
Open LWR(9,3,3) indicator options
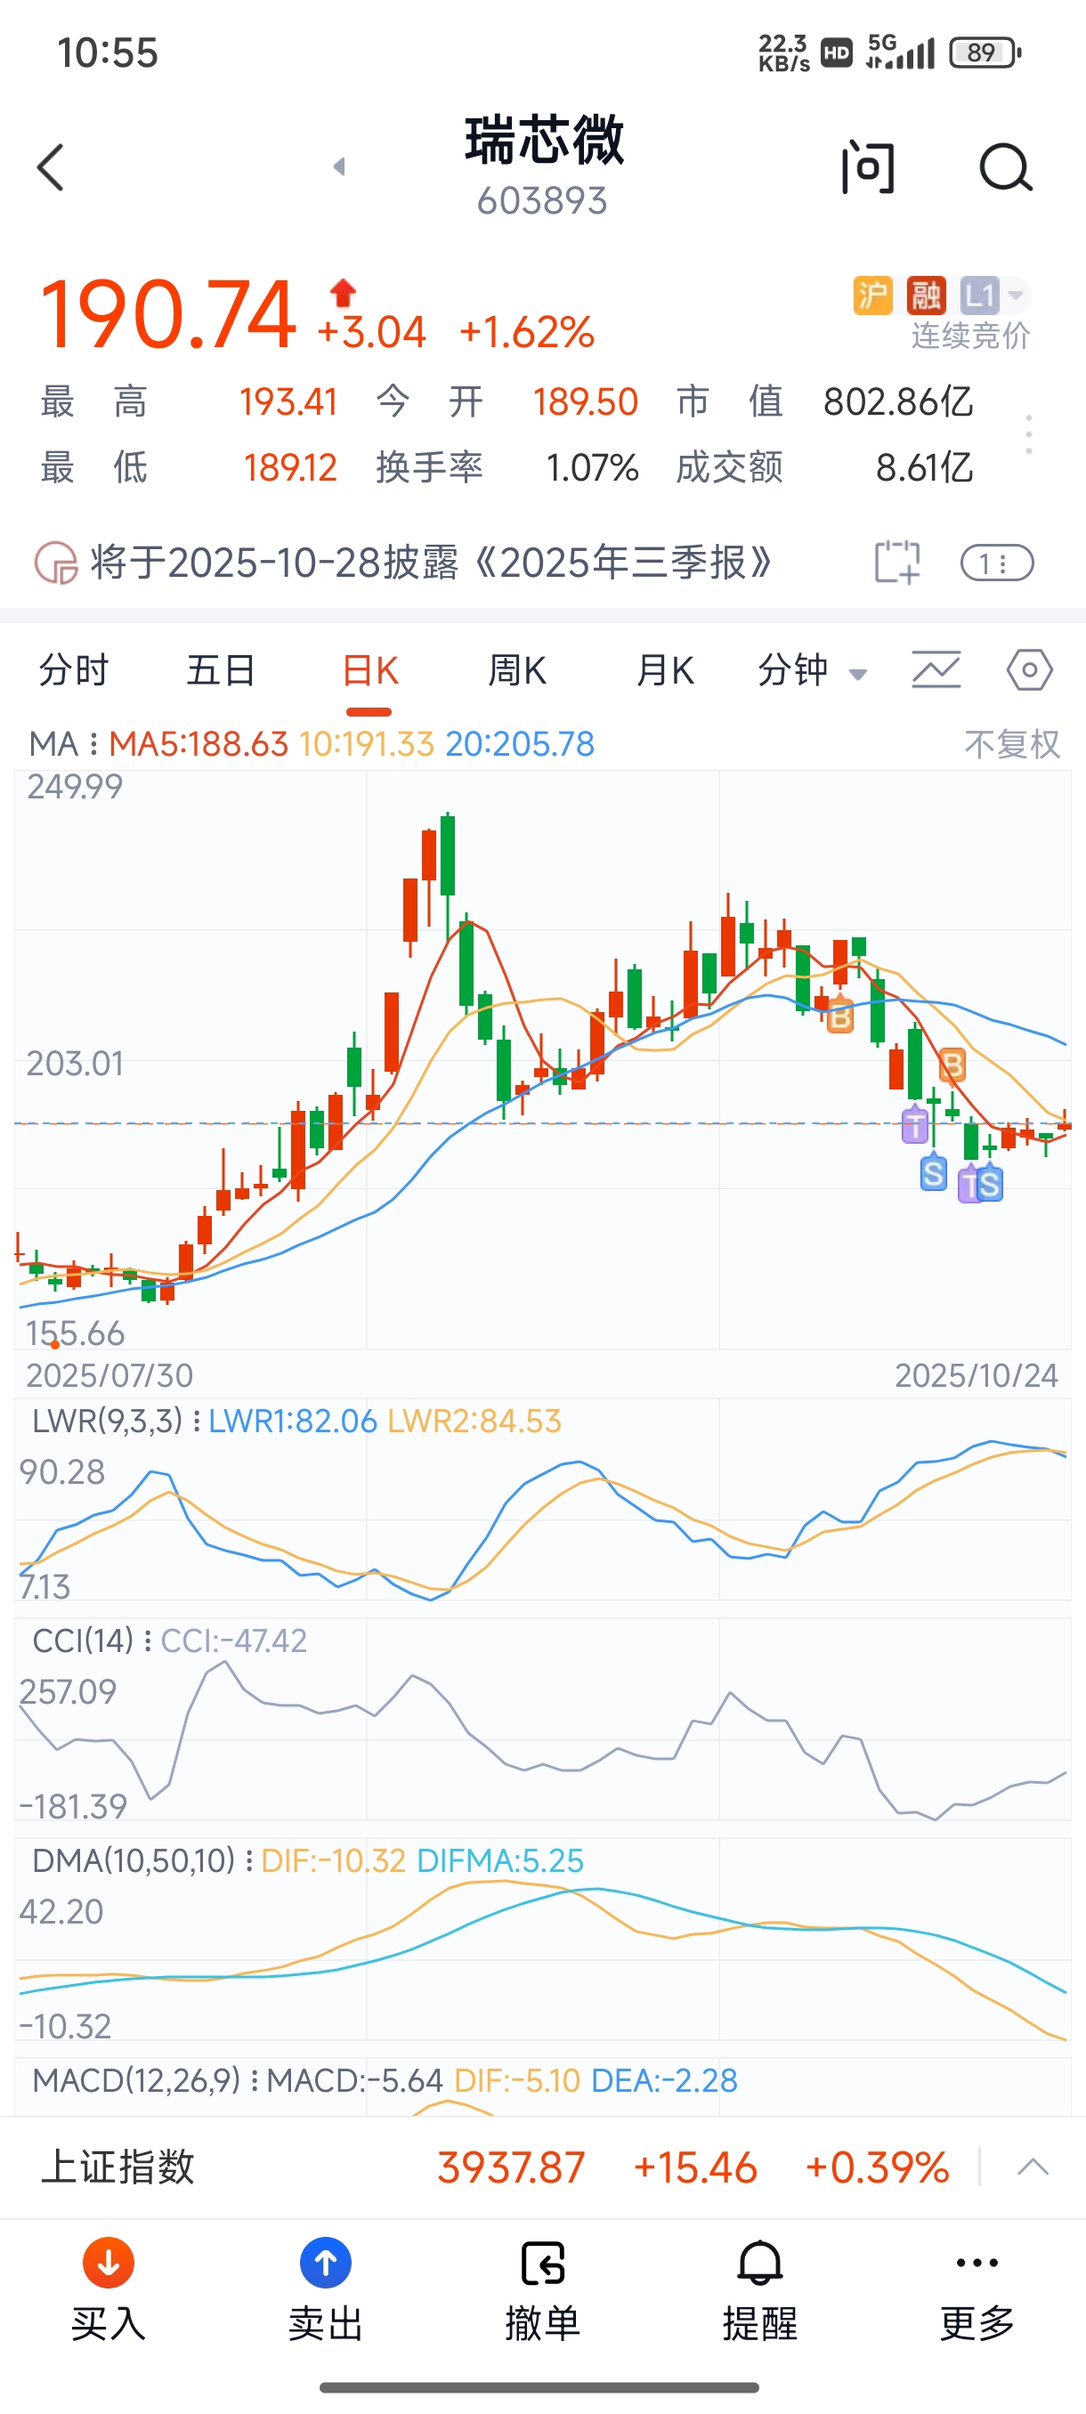tap(118, 1421)
